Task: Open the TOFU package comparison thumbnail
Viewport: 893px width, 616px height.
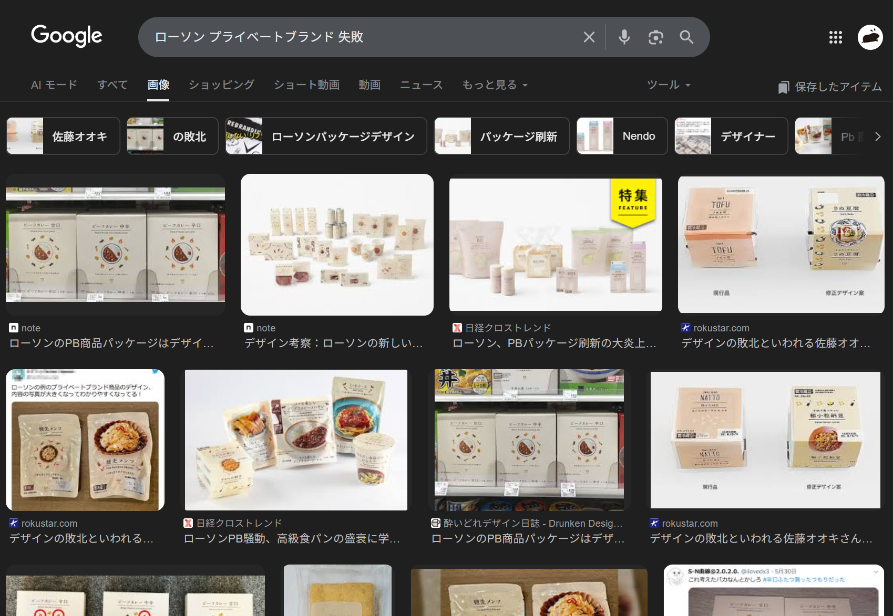Action: (781, 245)
